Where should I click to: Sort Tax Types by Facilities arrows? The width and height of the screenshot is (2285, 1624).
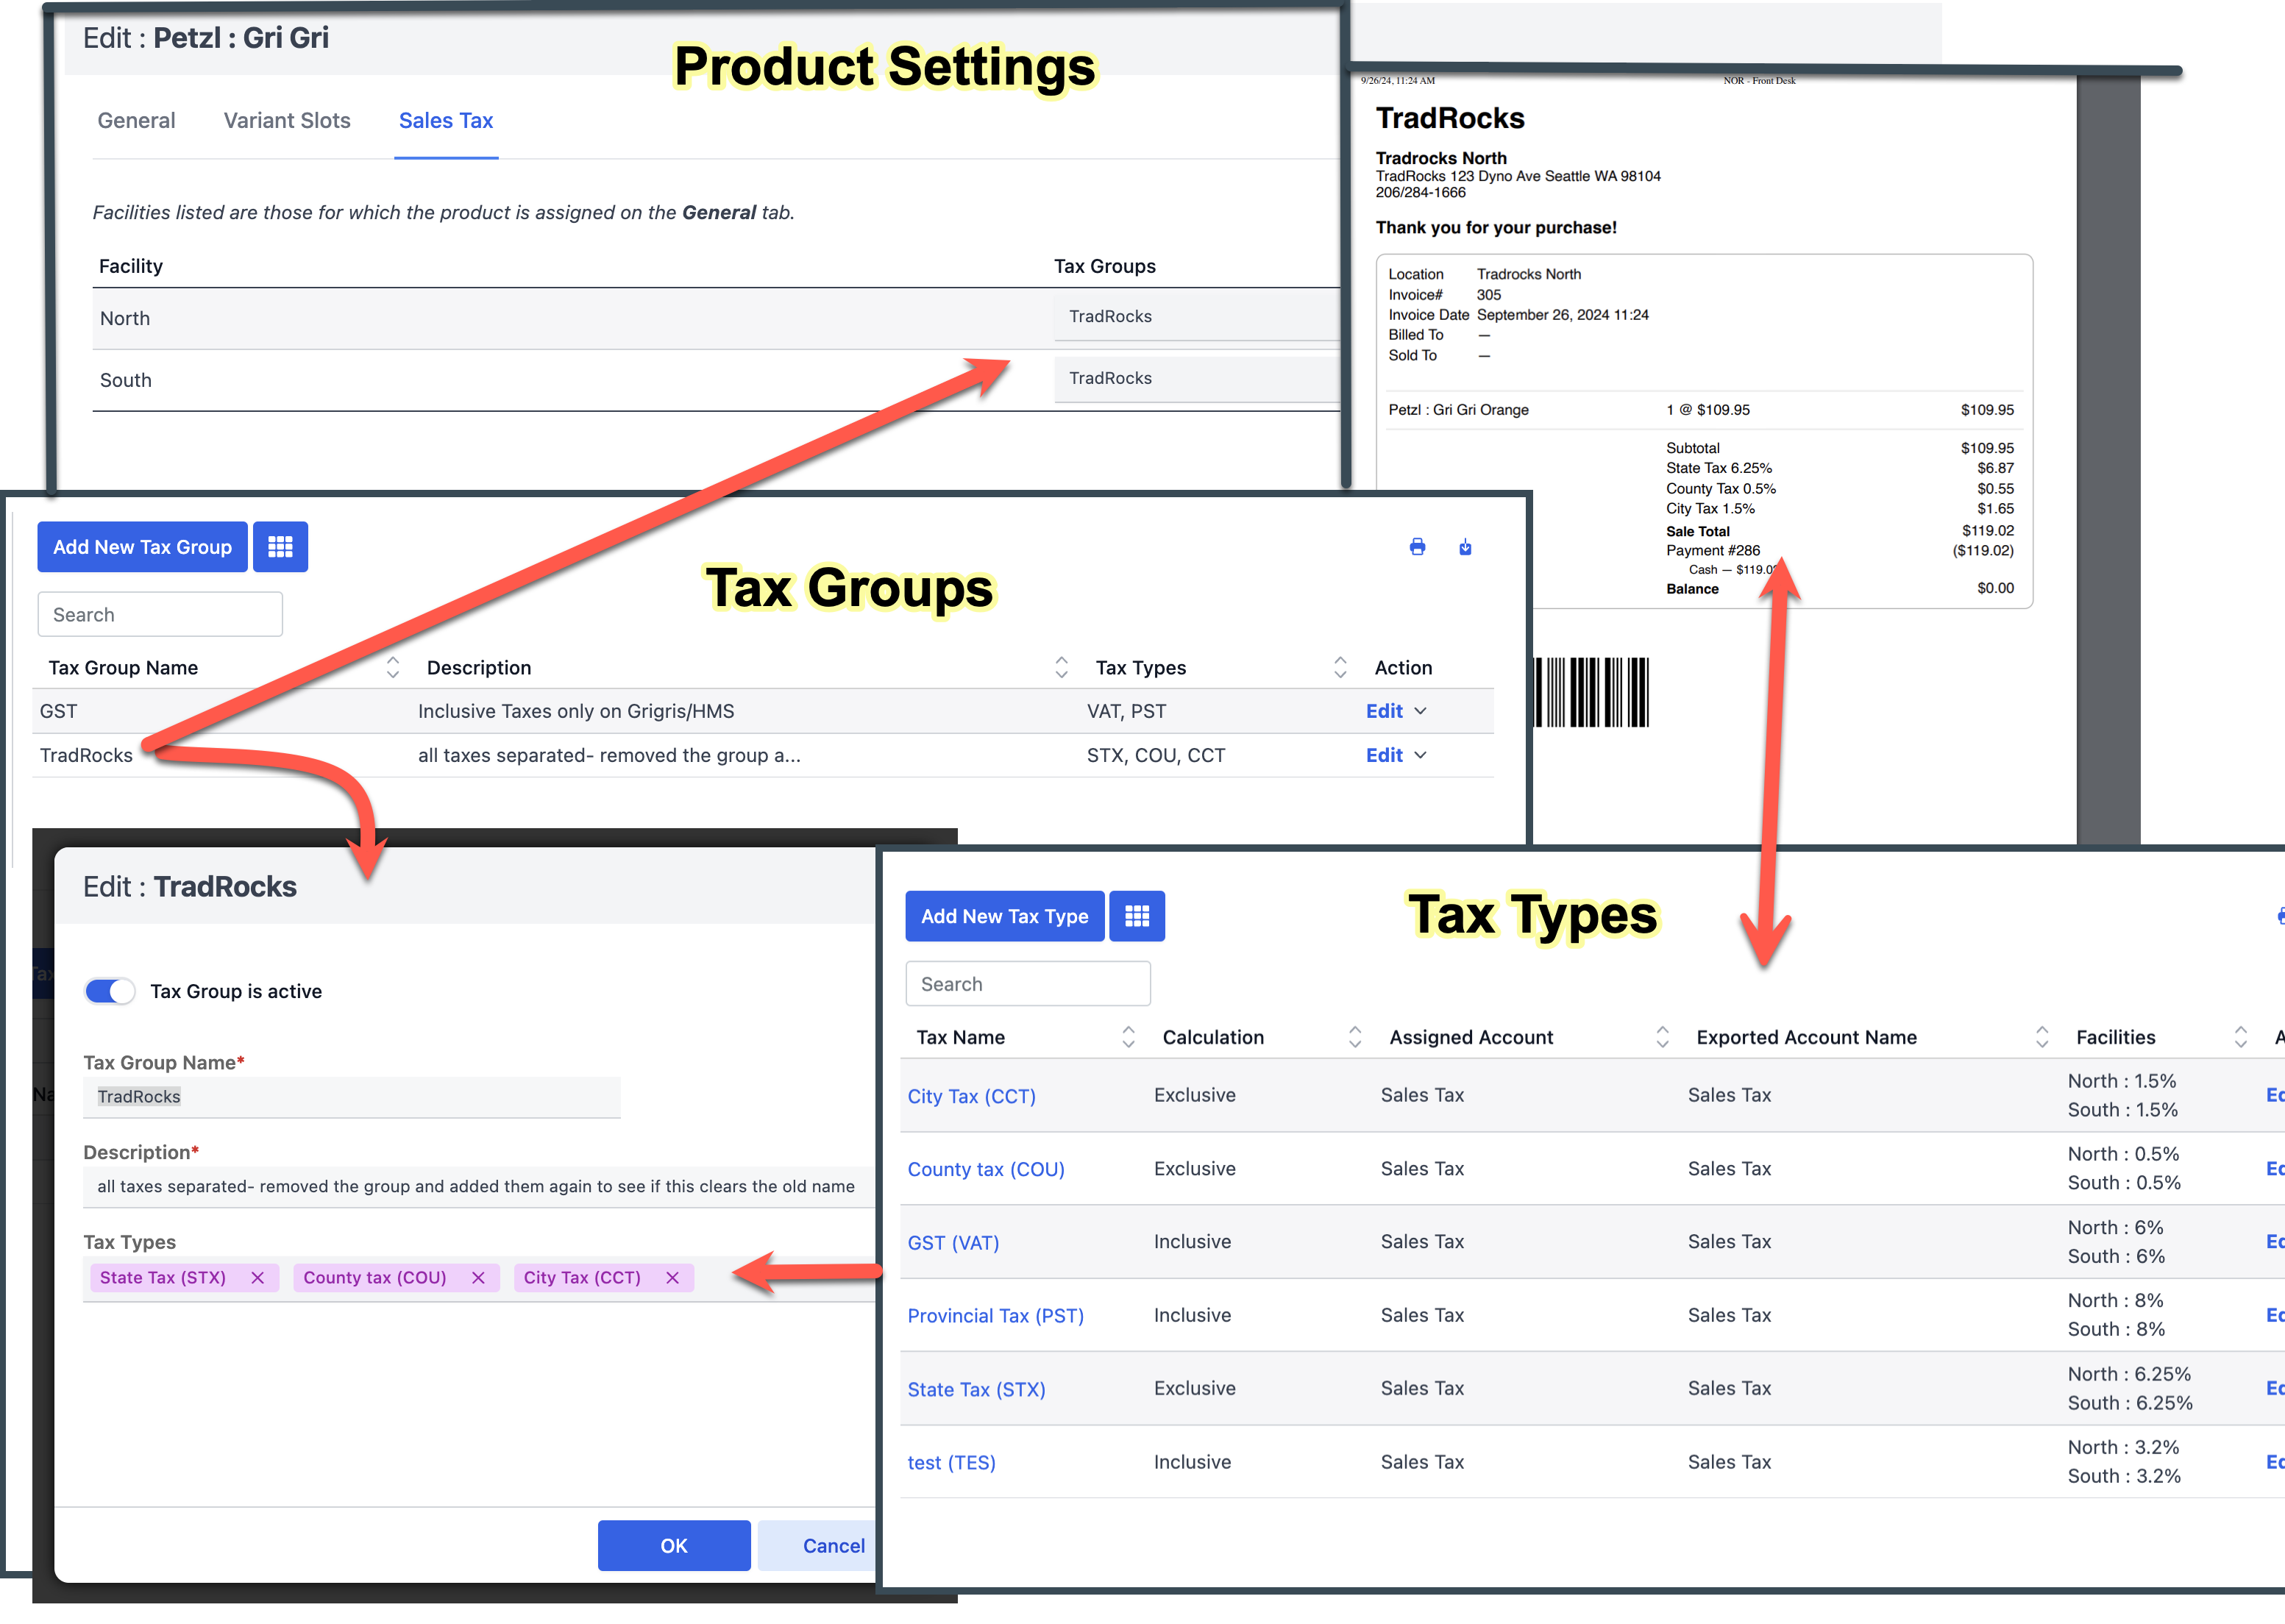click(x=2241, y=1037)
